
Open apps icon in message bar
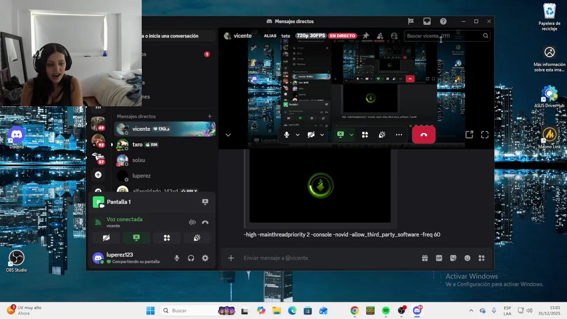(482, 258)
